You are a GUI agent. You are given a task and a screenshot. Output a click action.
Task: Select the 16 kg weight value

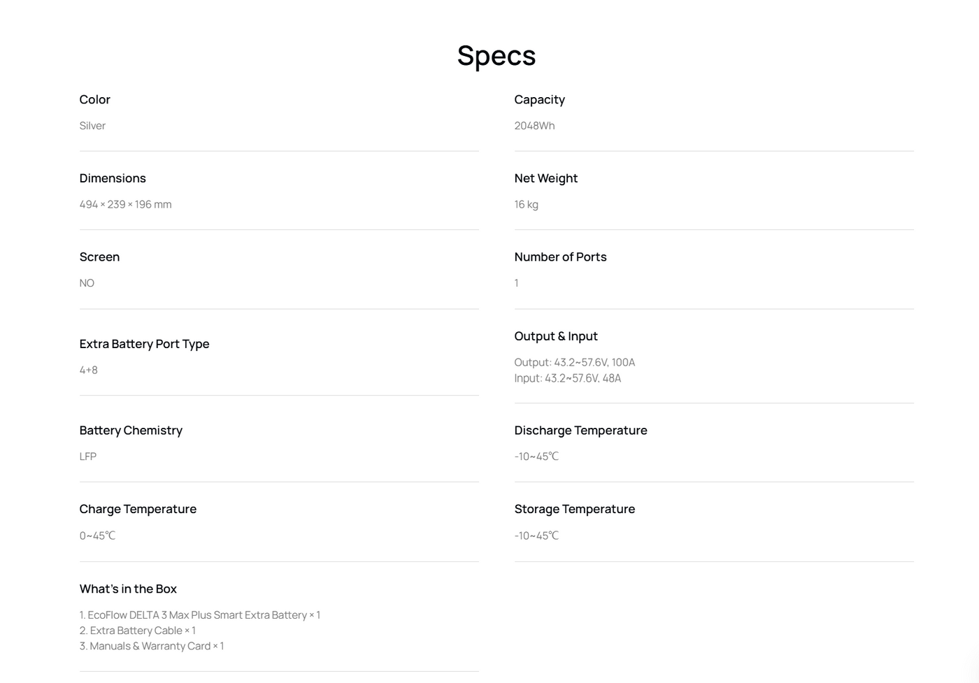pos(526,205)
